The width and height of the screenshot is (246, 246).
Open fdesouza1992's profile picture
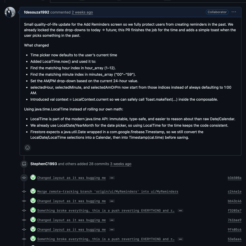pyautogui.click(x=10, y=12)
